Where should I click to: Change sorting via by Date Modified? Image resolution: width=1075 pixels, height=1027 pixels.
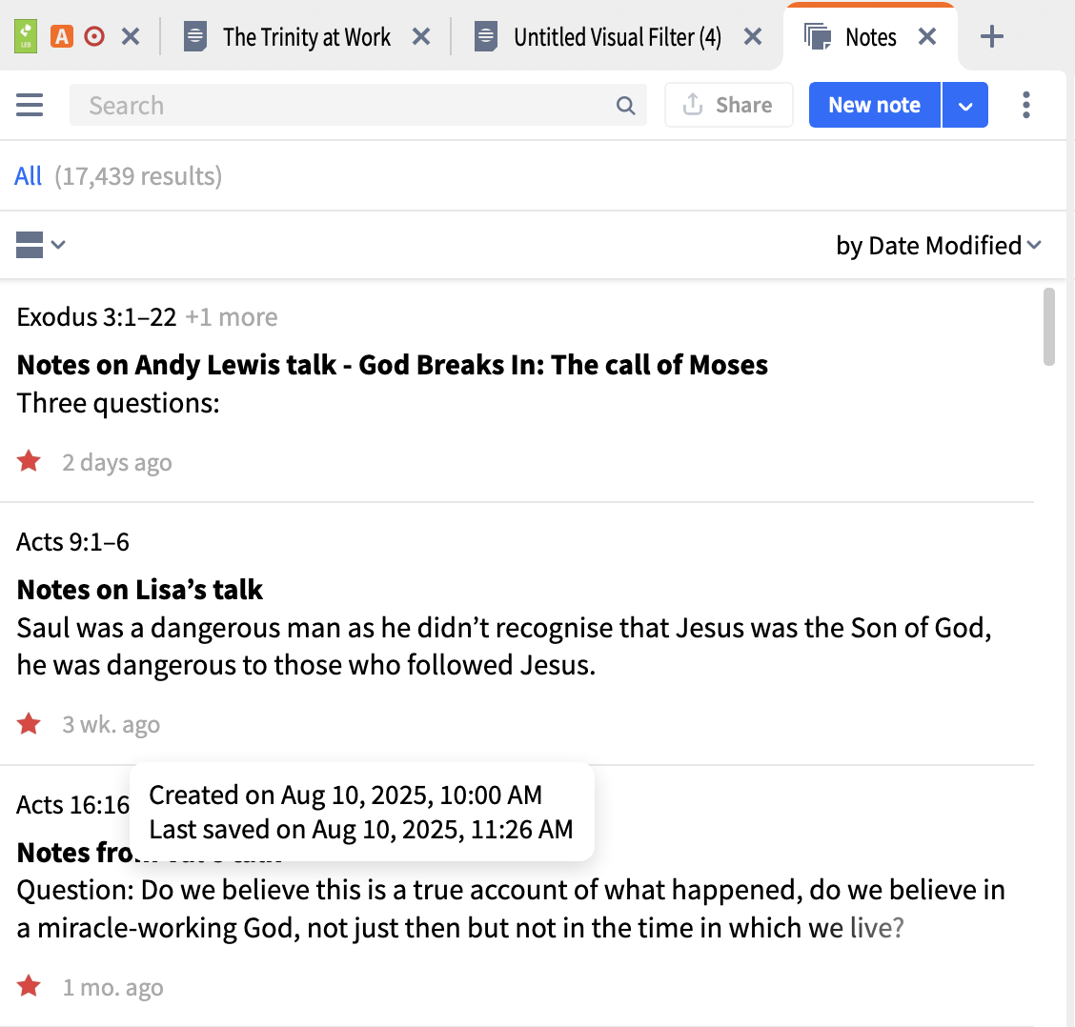[939, 246]
